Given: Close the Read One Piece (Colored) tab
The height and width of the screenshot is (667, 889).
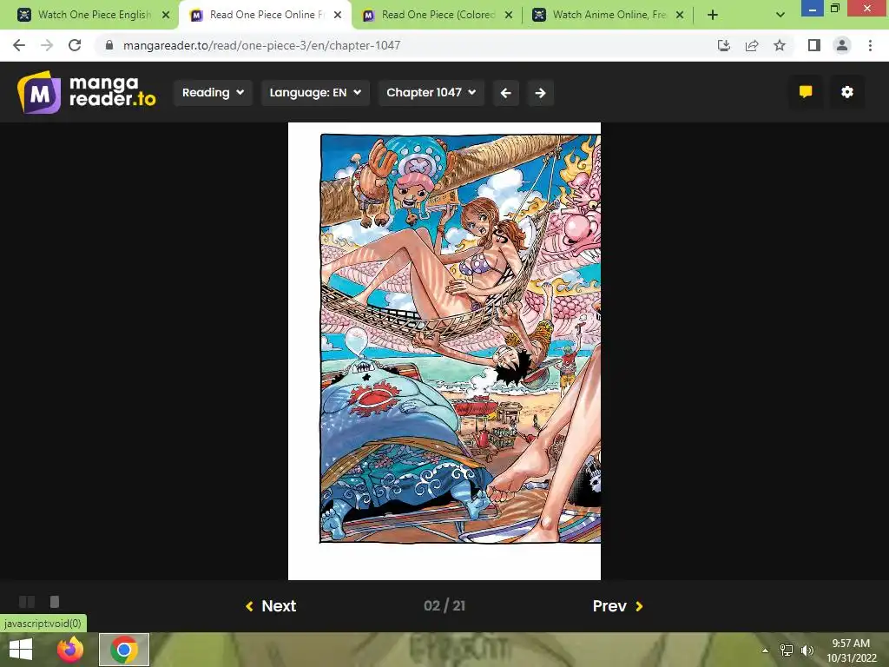Looking at the screenshot, I should (x=509, y=15).
